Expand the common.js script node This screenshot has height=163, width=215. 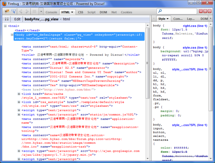19,114
